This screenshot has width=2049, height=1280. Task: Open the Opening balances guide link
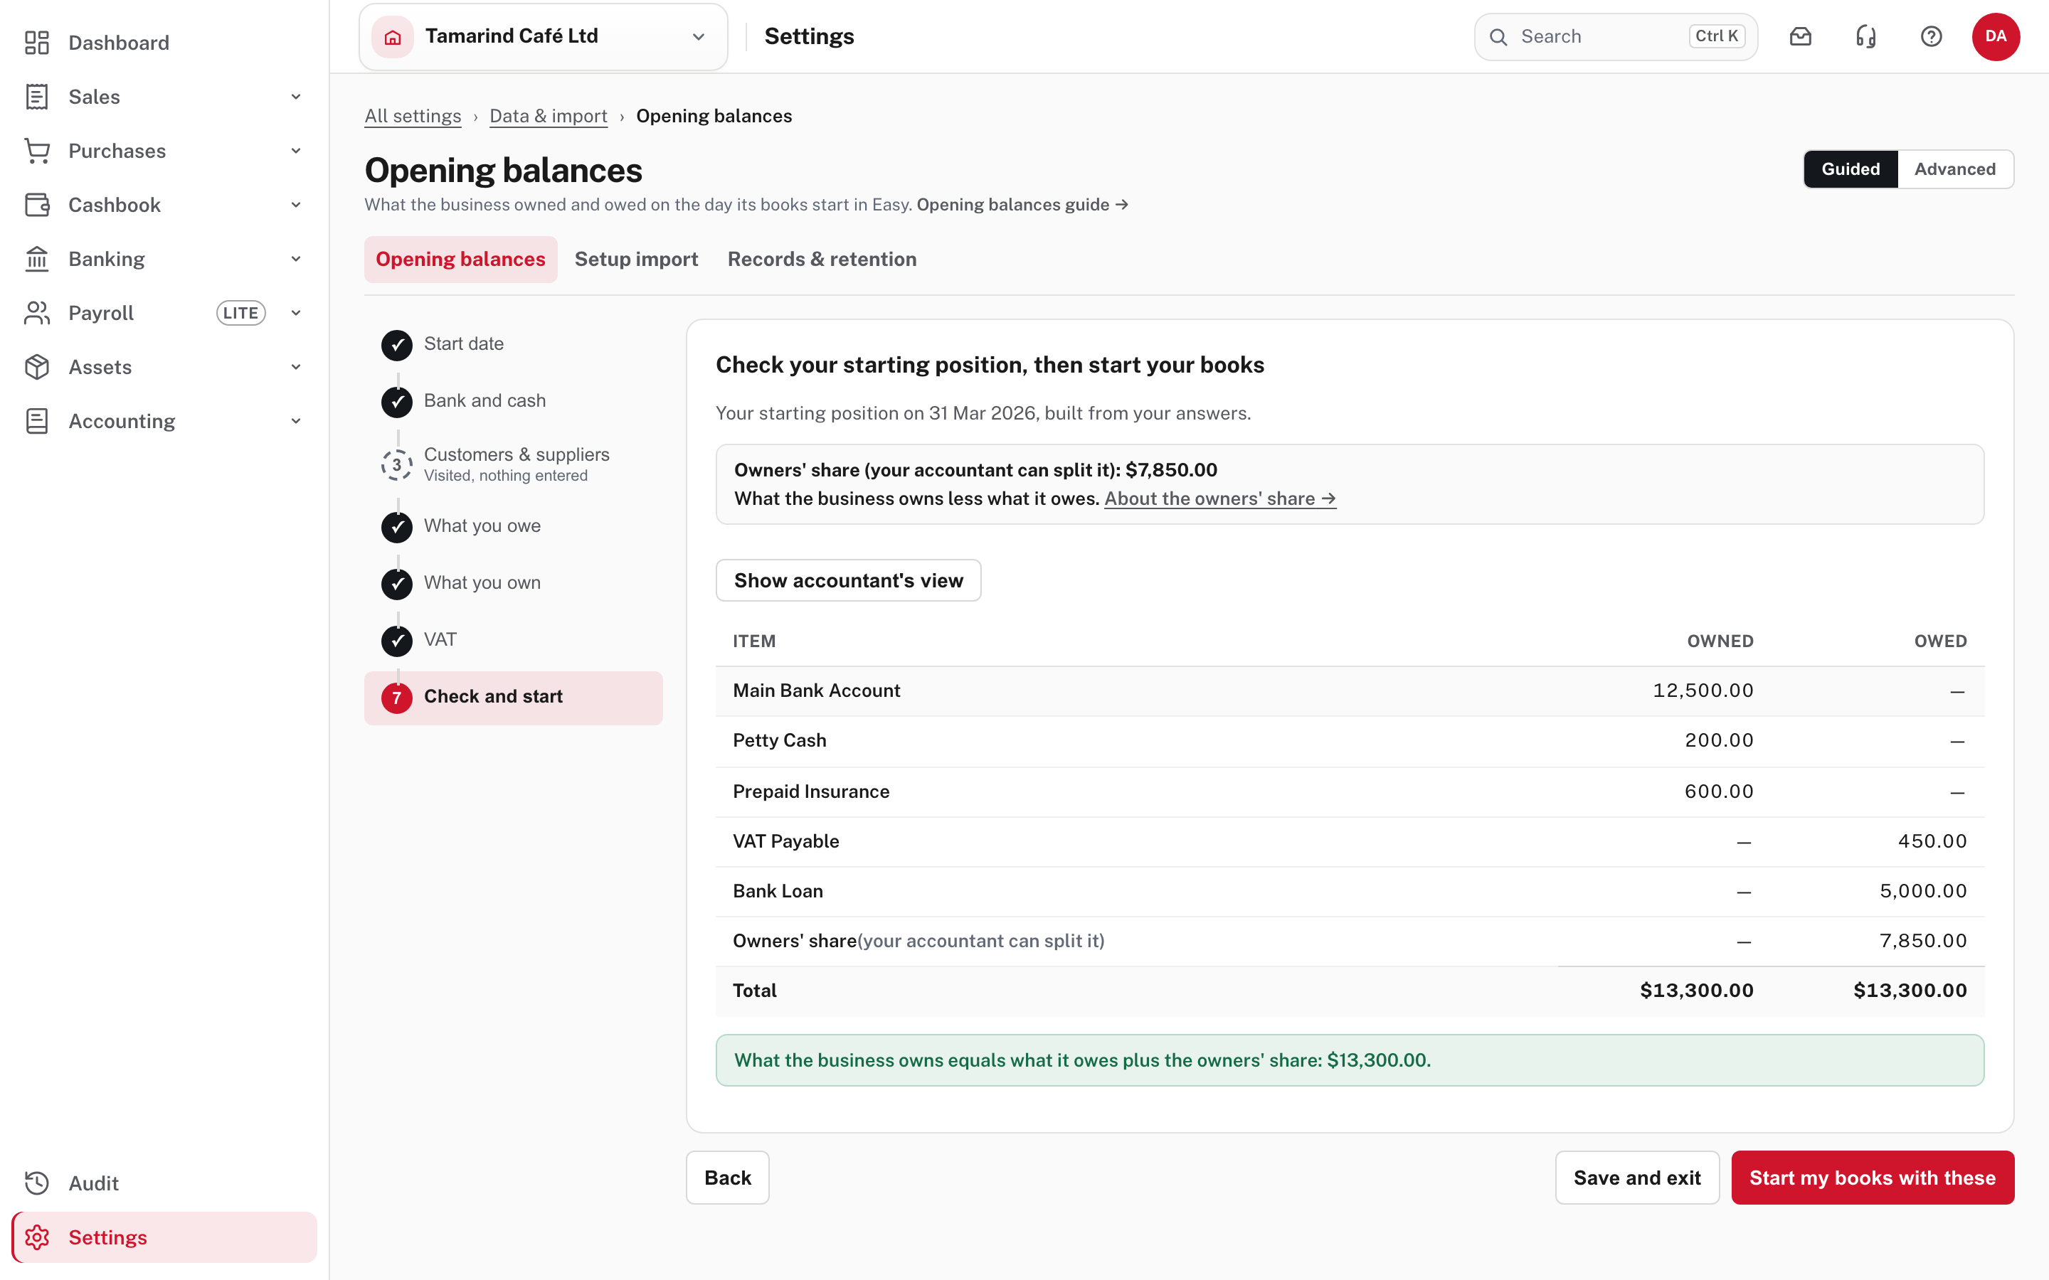pos(1022,205)
